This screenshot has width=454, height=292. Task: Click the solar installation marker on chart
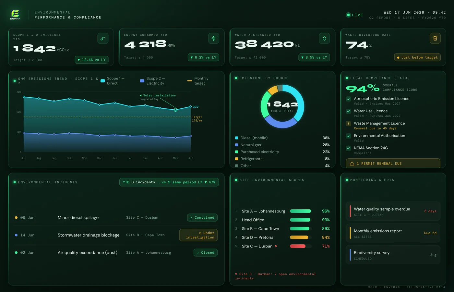175,110
